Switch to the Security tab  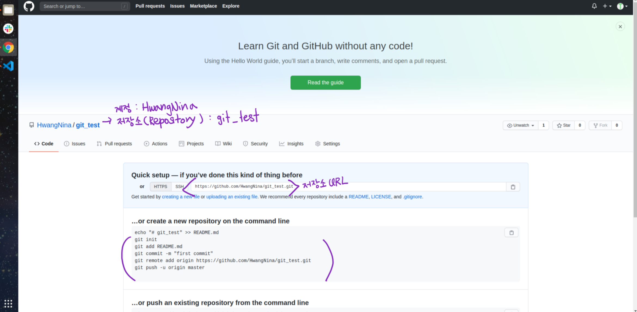pyautogui.click(x=255, y=144)
